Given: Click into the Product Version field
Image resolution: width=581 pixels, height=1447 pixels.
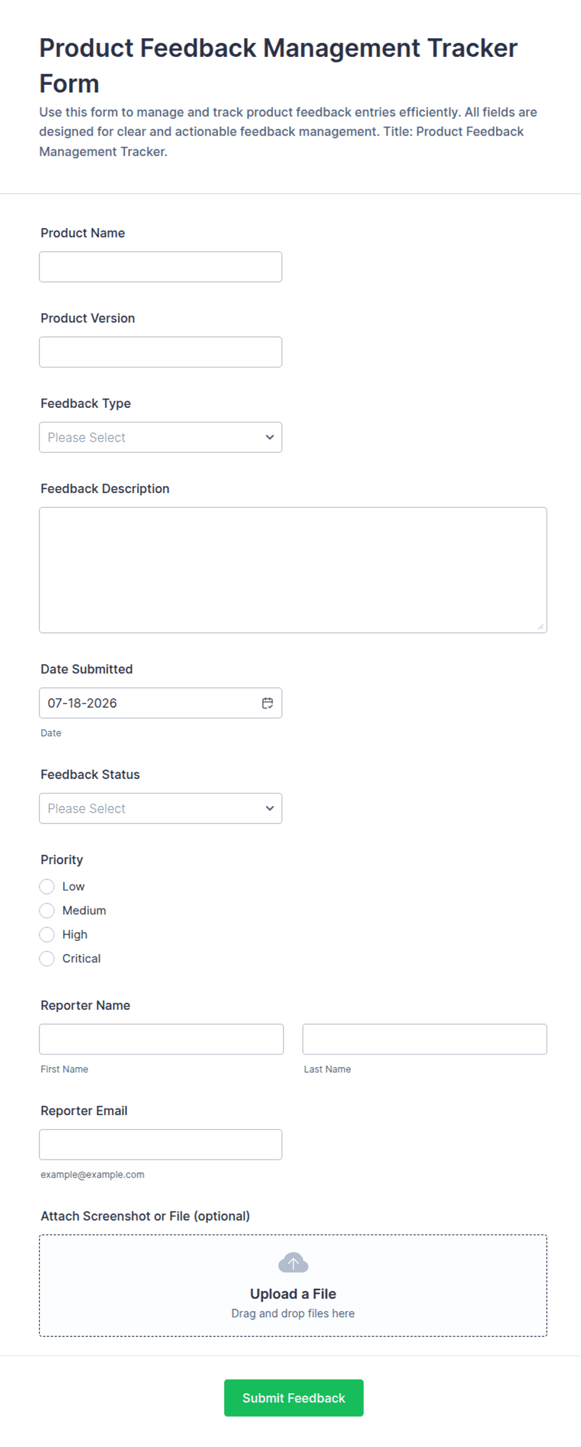Looking at the screenshot, I should pos(161,352).
